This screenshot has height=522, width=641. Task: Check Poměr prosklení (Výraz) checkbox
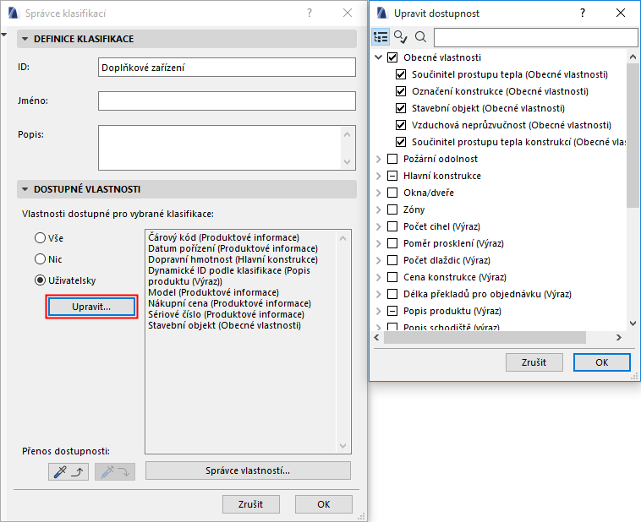392,243
